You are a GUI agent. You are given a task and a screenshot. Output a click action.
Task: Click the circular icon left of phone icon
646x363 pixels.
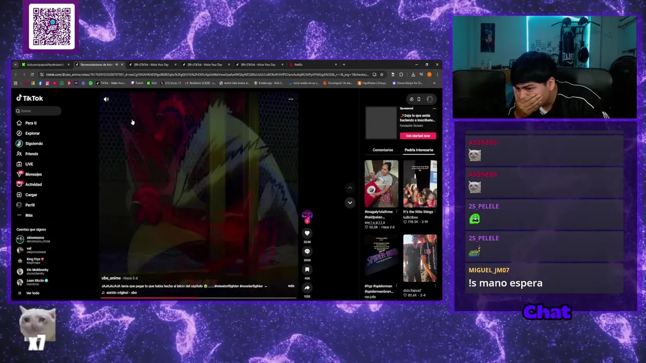pos(411,99)
